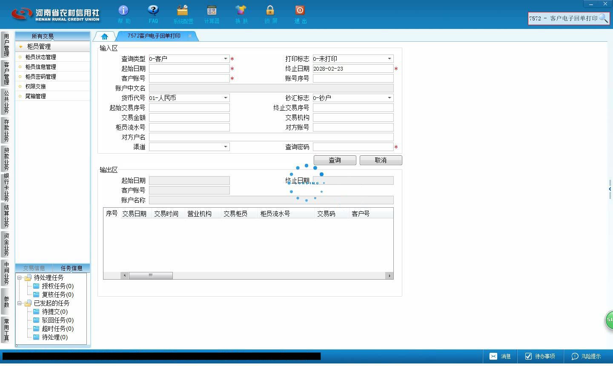Open 系统配置 system settings icon

coord(183,14)
